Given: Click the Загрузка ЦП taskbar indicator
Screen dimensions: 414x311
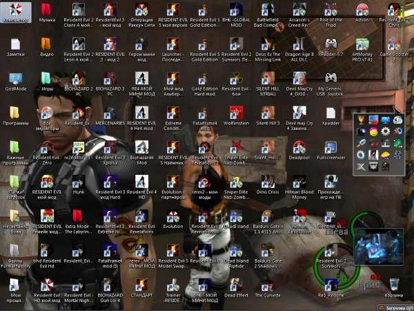Looking at the screenshot, I should [x=395, y=308].
